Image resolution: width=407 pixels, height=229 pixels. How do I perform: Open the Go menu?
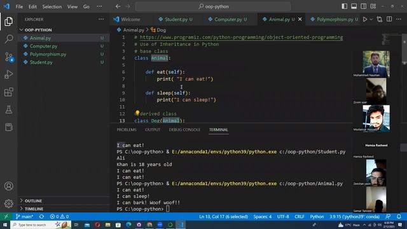(86, 6)
